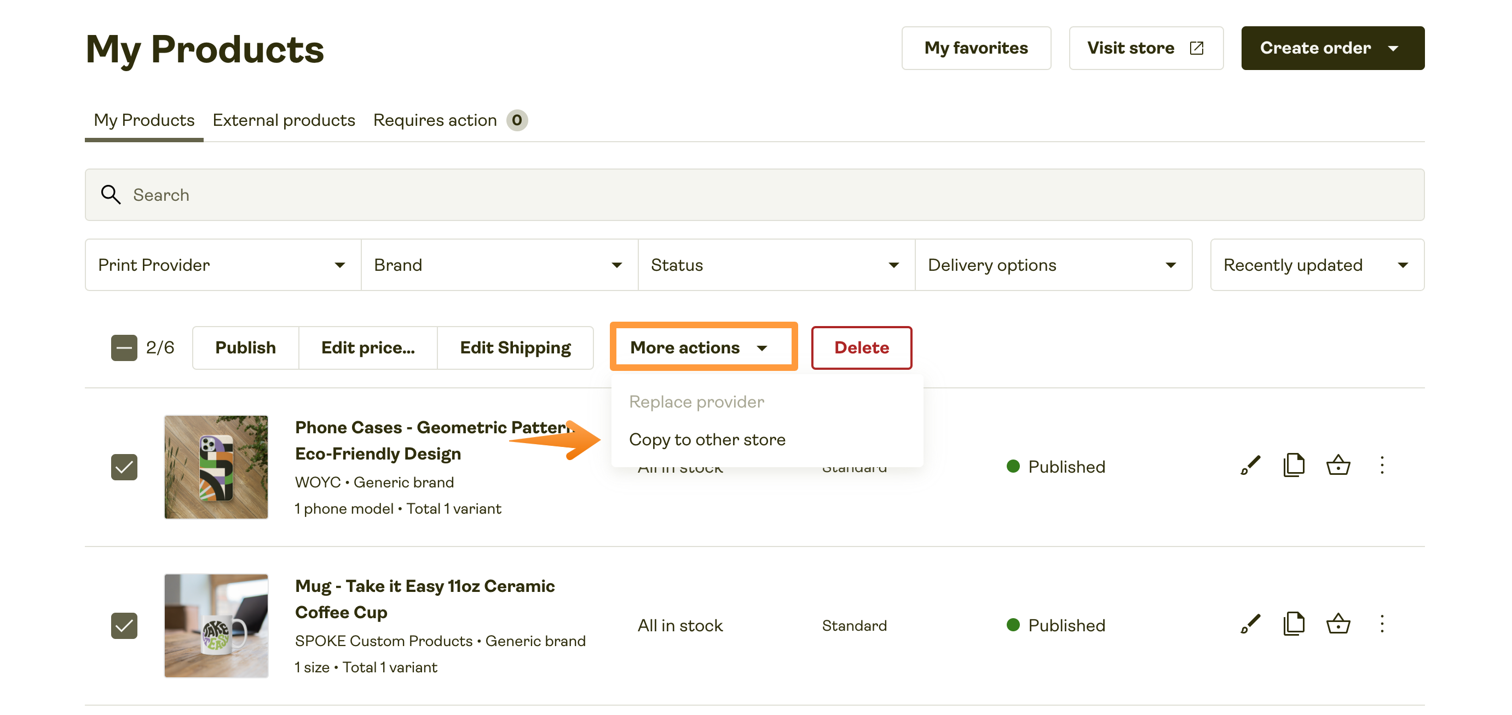Open the three-dot menu for Mug product
This screenshot has width=1512, height=715.
(1382, 624)
